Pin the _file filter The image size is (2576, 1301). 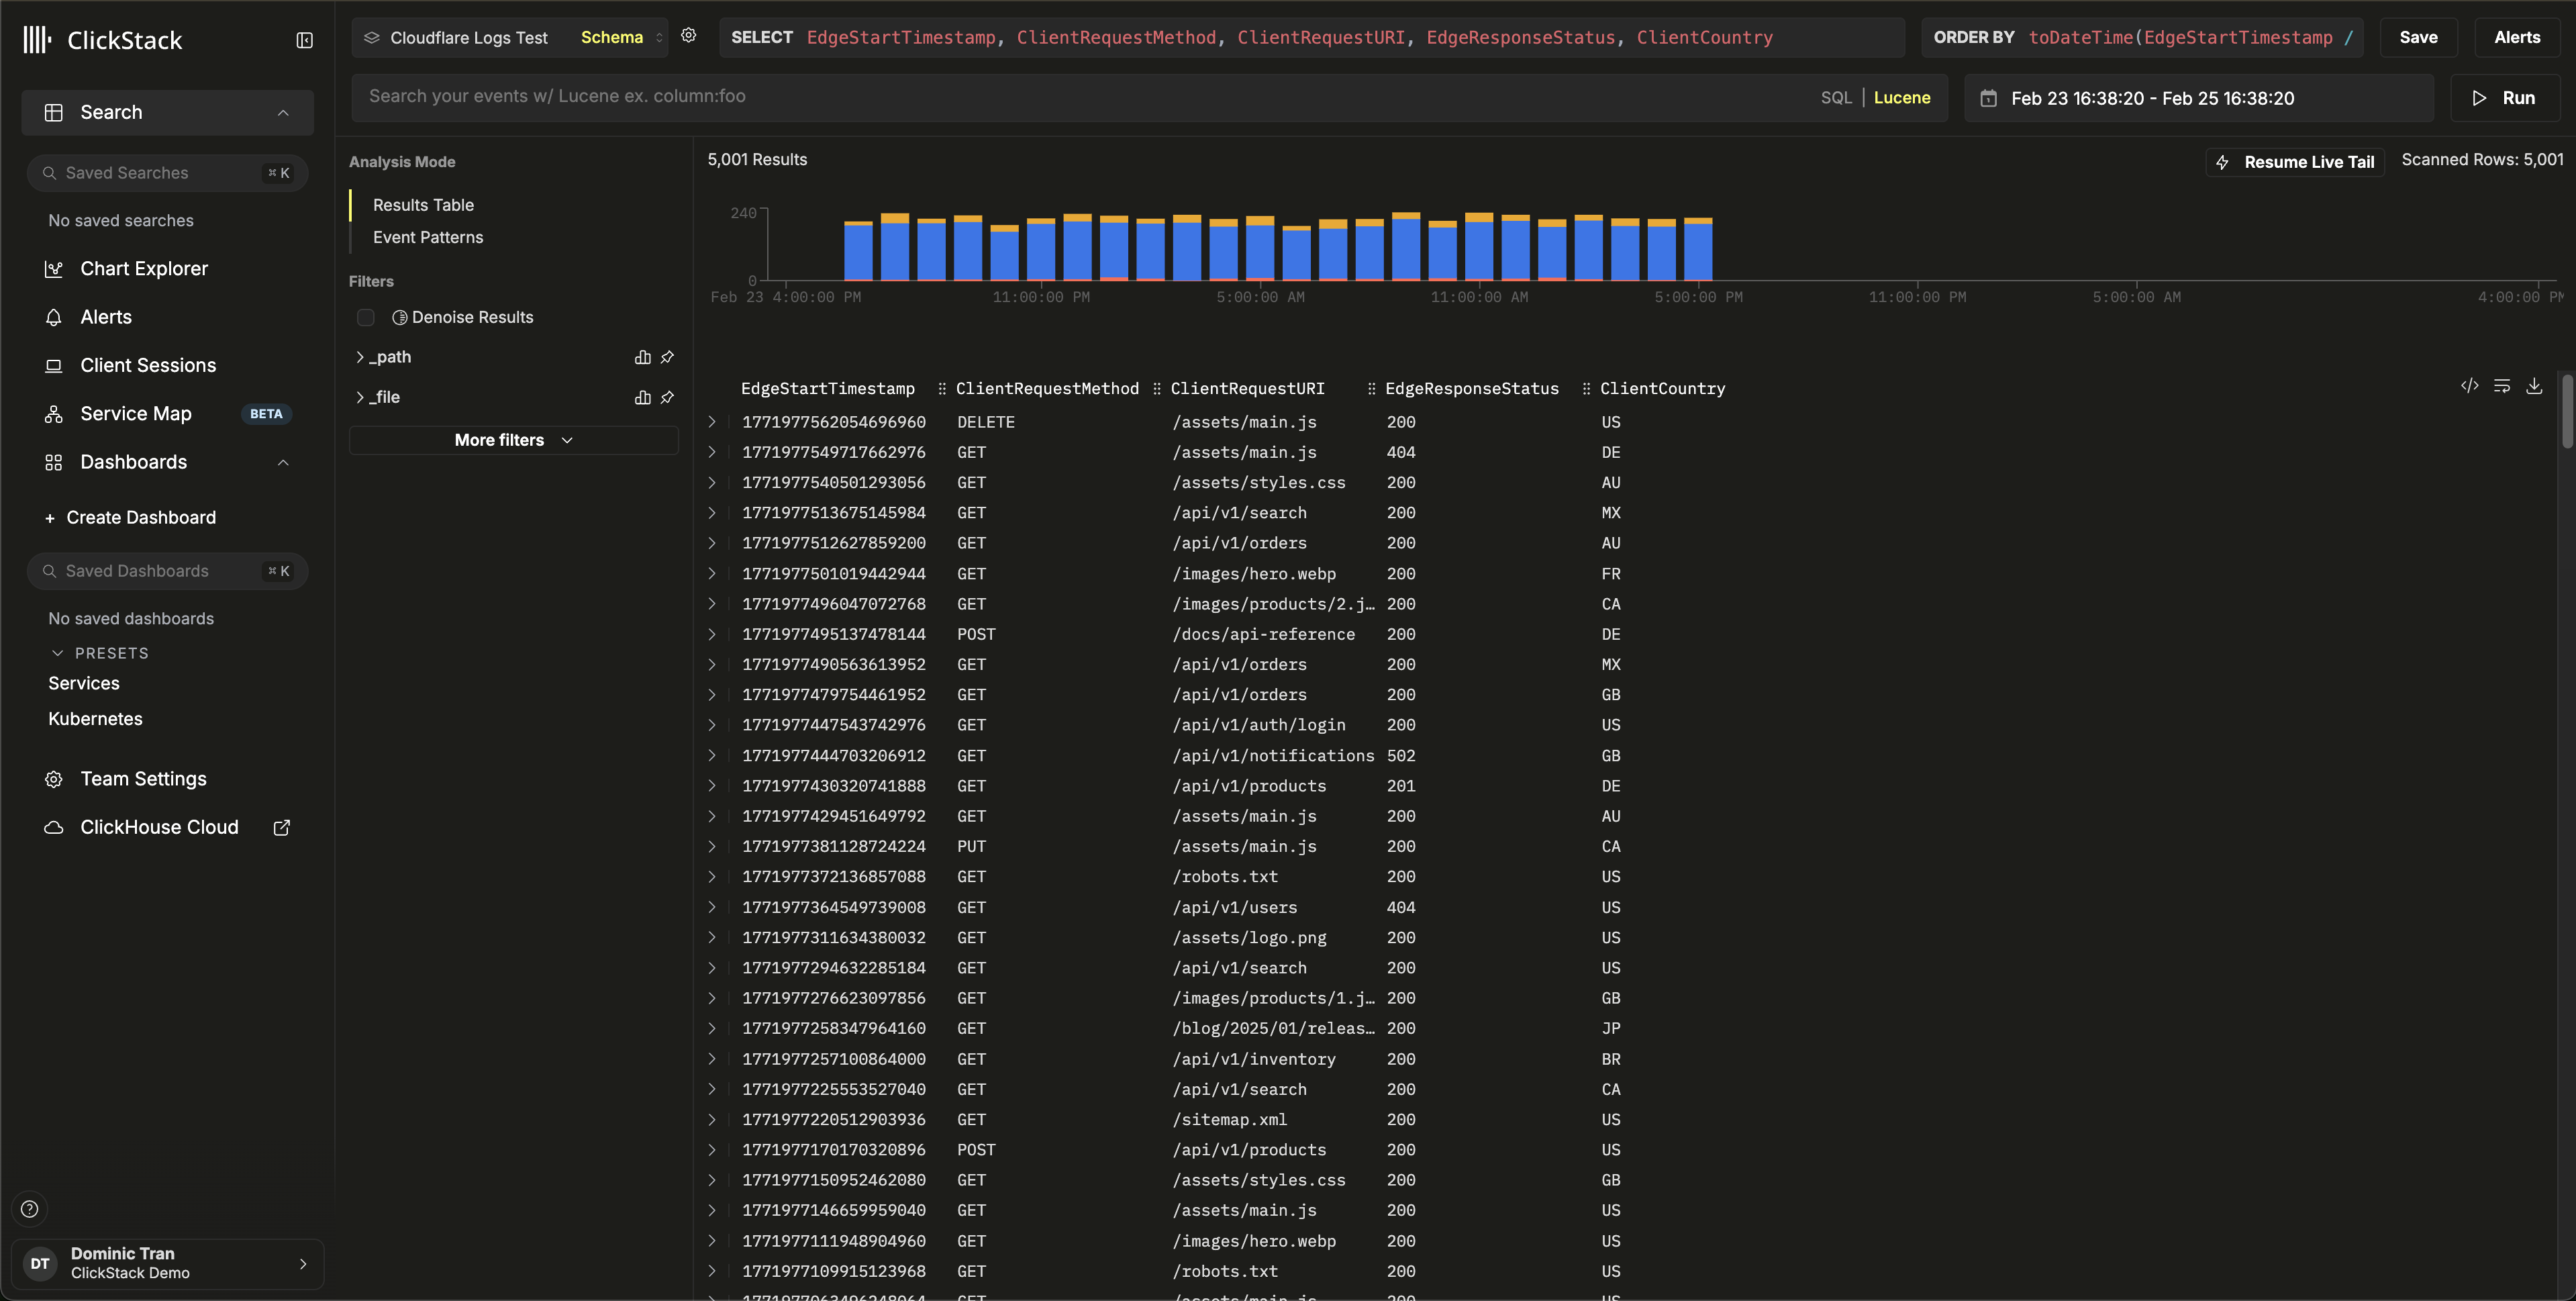tap(667, 397)
